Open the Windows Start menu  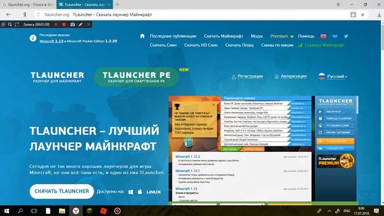pyautogui.click(x=7, y=211)
